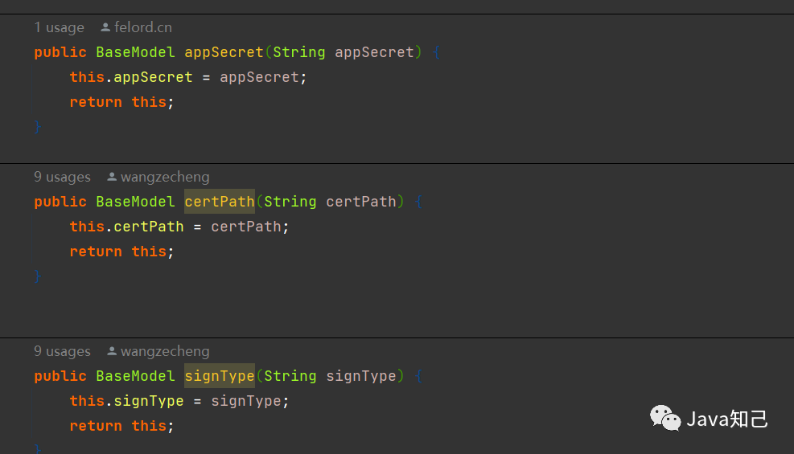Click wangzecheng author label above signType
794x454 pixels.
[165, 351]
